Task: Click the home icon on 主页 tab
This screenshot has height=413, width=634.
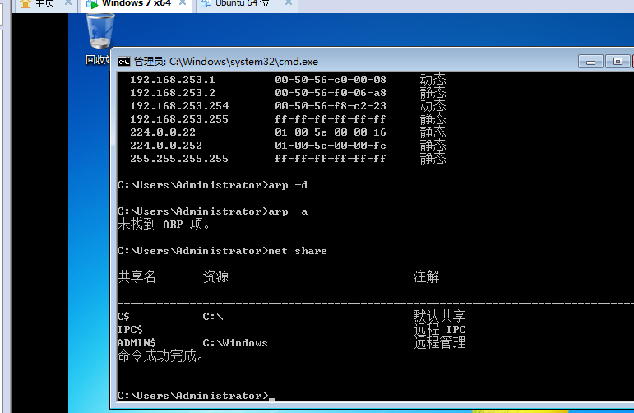Action: pos(25,3)
